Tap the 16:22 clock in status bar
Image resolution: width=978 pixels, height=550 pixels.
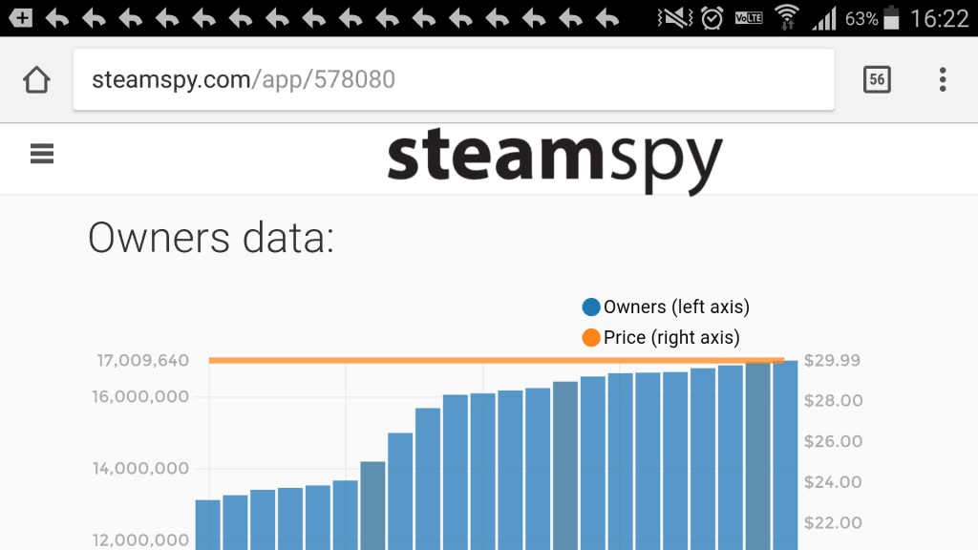click(x=940, y=17)
